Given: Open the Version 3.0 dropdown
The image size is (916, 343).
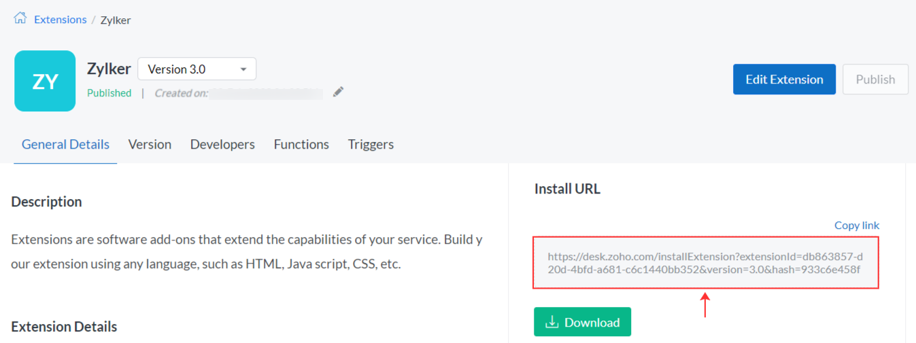Looking at the screenshot, I should click(197, 69).
